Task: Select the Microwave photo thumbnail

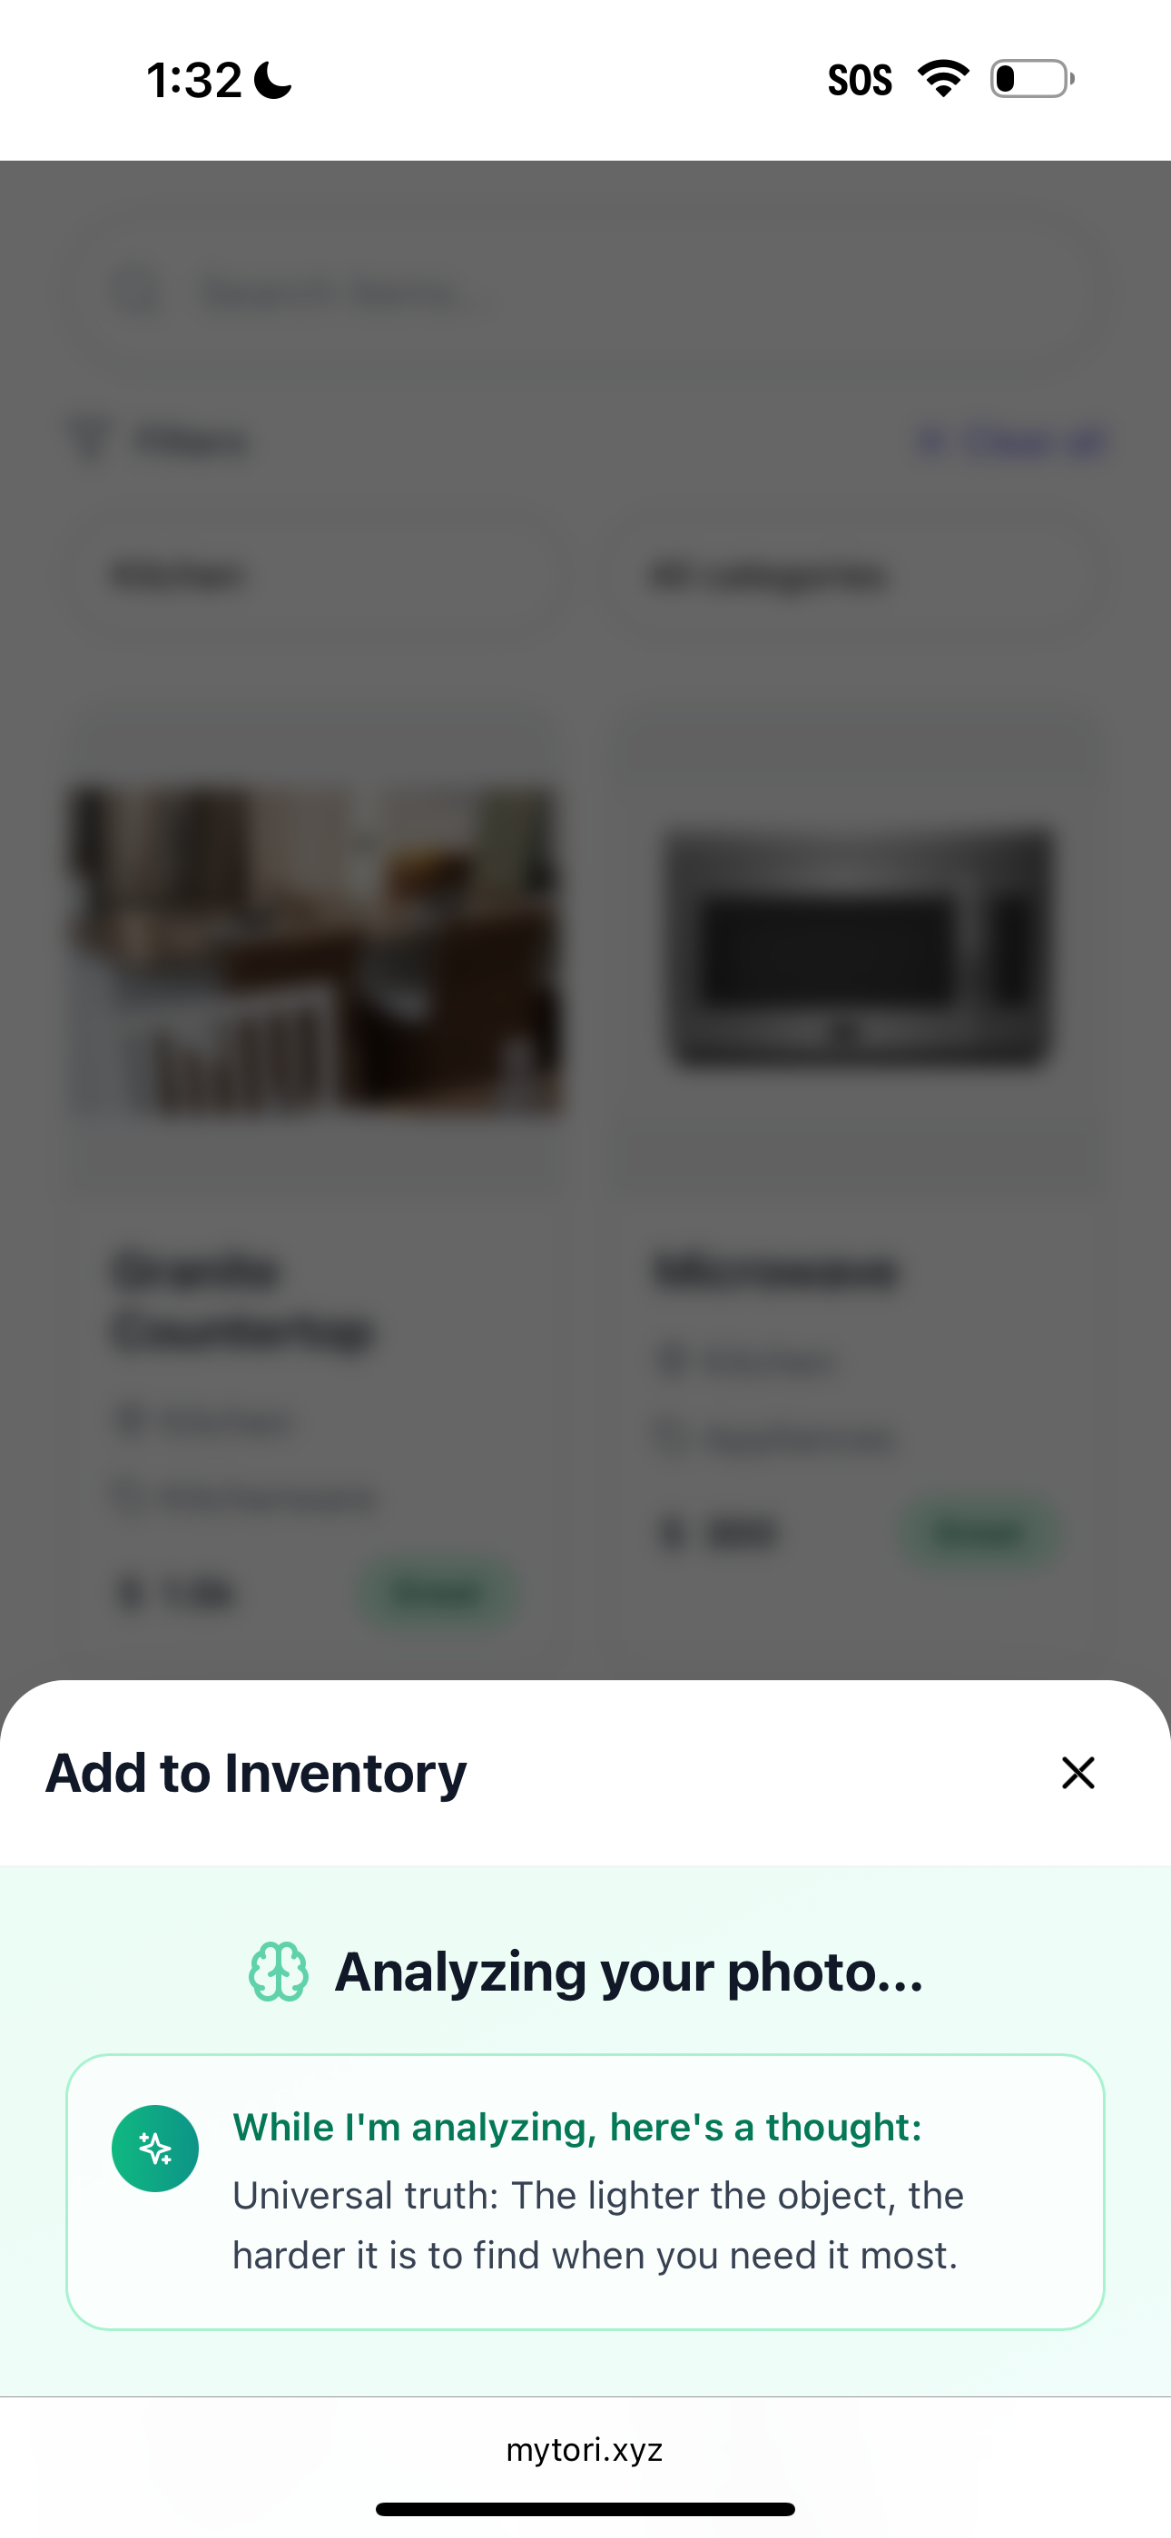Action: click(858, 948)
